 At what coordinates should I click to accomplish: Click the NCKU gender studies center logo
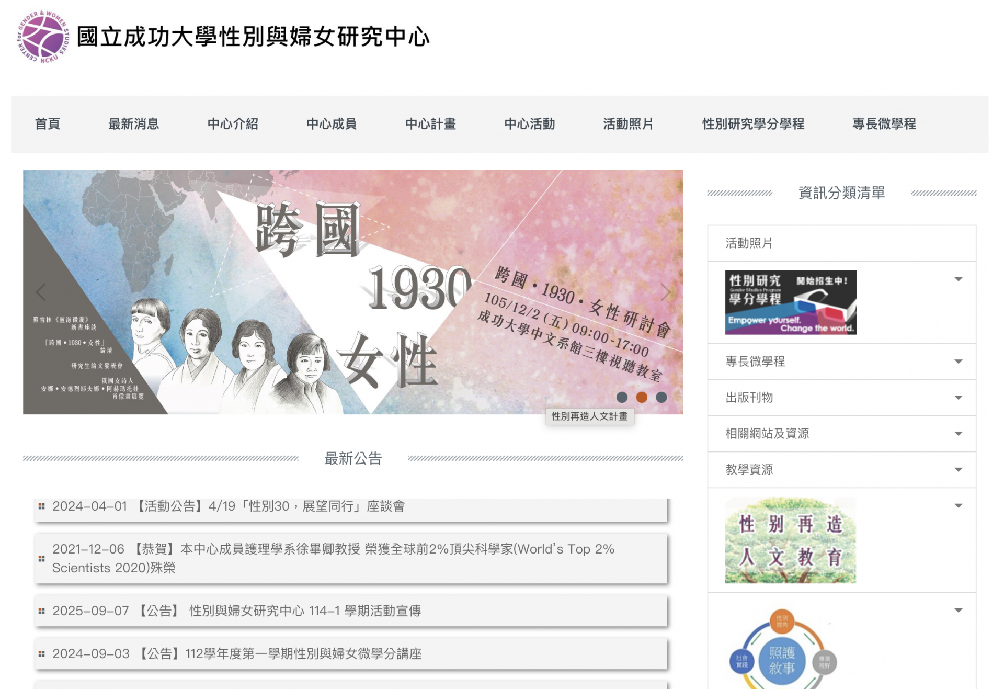coord(43,37)
